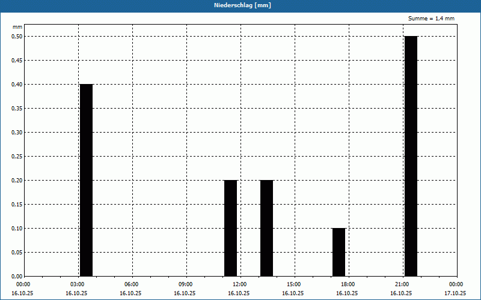Viewport: 481px width, 300px height.
Task: Click the 0,50 y-axis value
Action: click(17, 37)
